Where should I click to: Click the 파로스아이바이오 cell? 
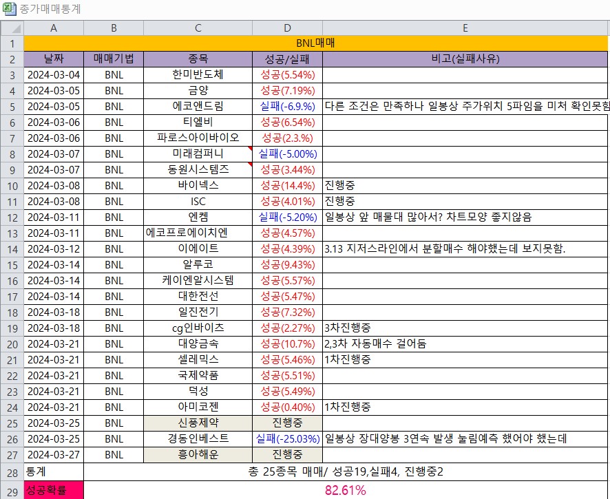click(198, 138)
